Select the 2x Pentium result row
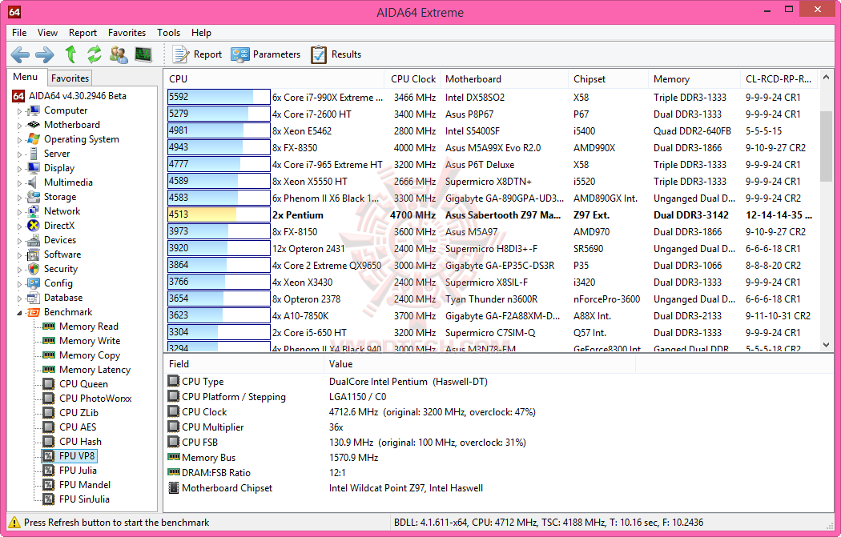 [493, 215]
